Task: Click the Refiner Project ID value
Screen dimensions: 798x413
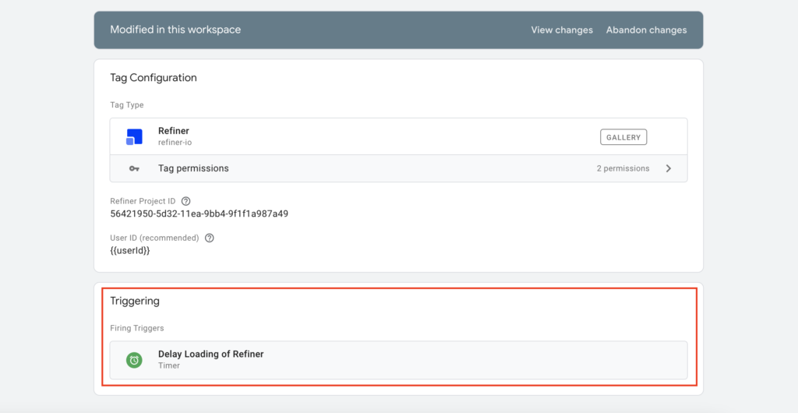Action: (199, 214)
